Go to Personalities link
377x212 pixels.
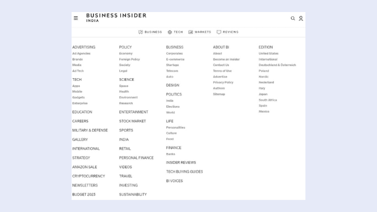coord(175,127)
